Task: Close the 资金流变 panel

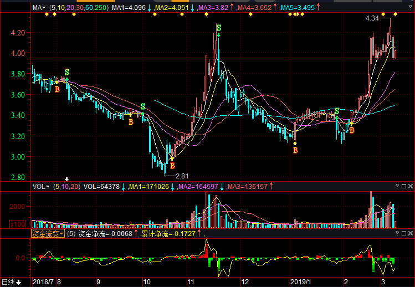Action: [x=411, y=233]
